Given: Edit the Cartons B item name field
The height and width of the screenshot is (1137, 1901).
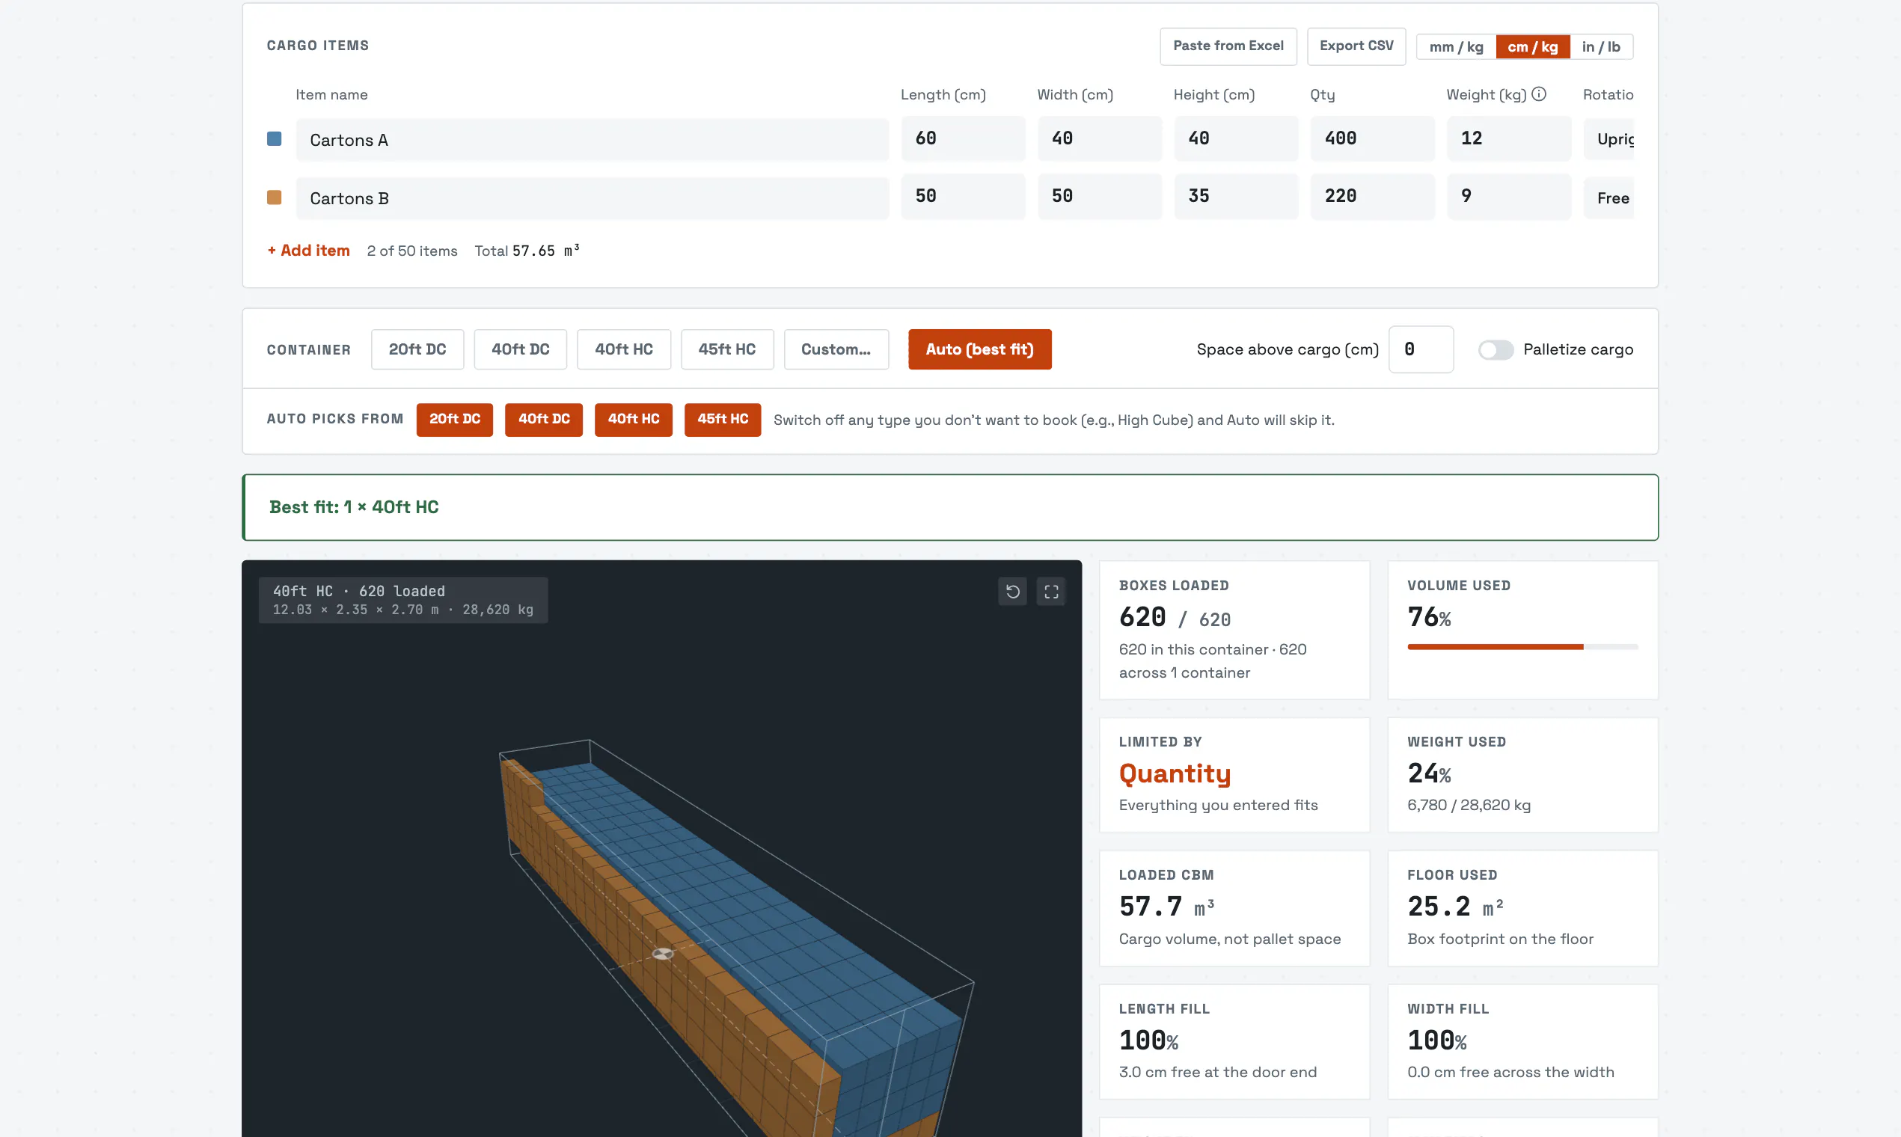Looking at the screenshot, I should (593, 198).
